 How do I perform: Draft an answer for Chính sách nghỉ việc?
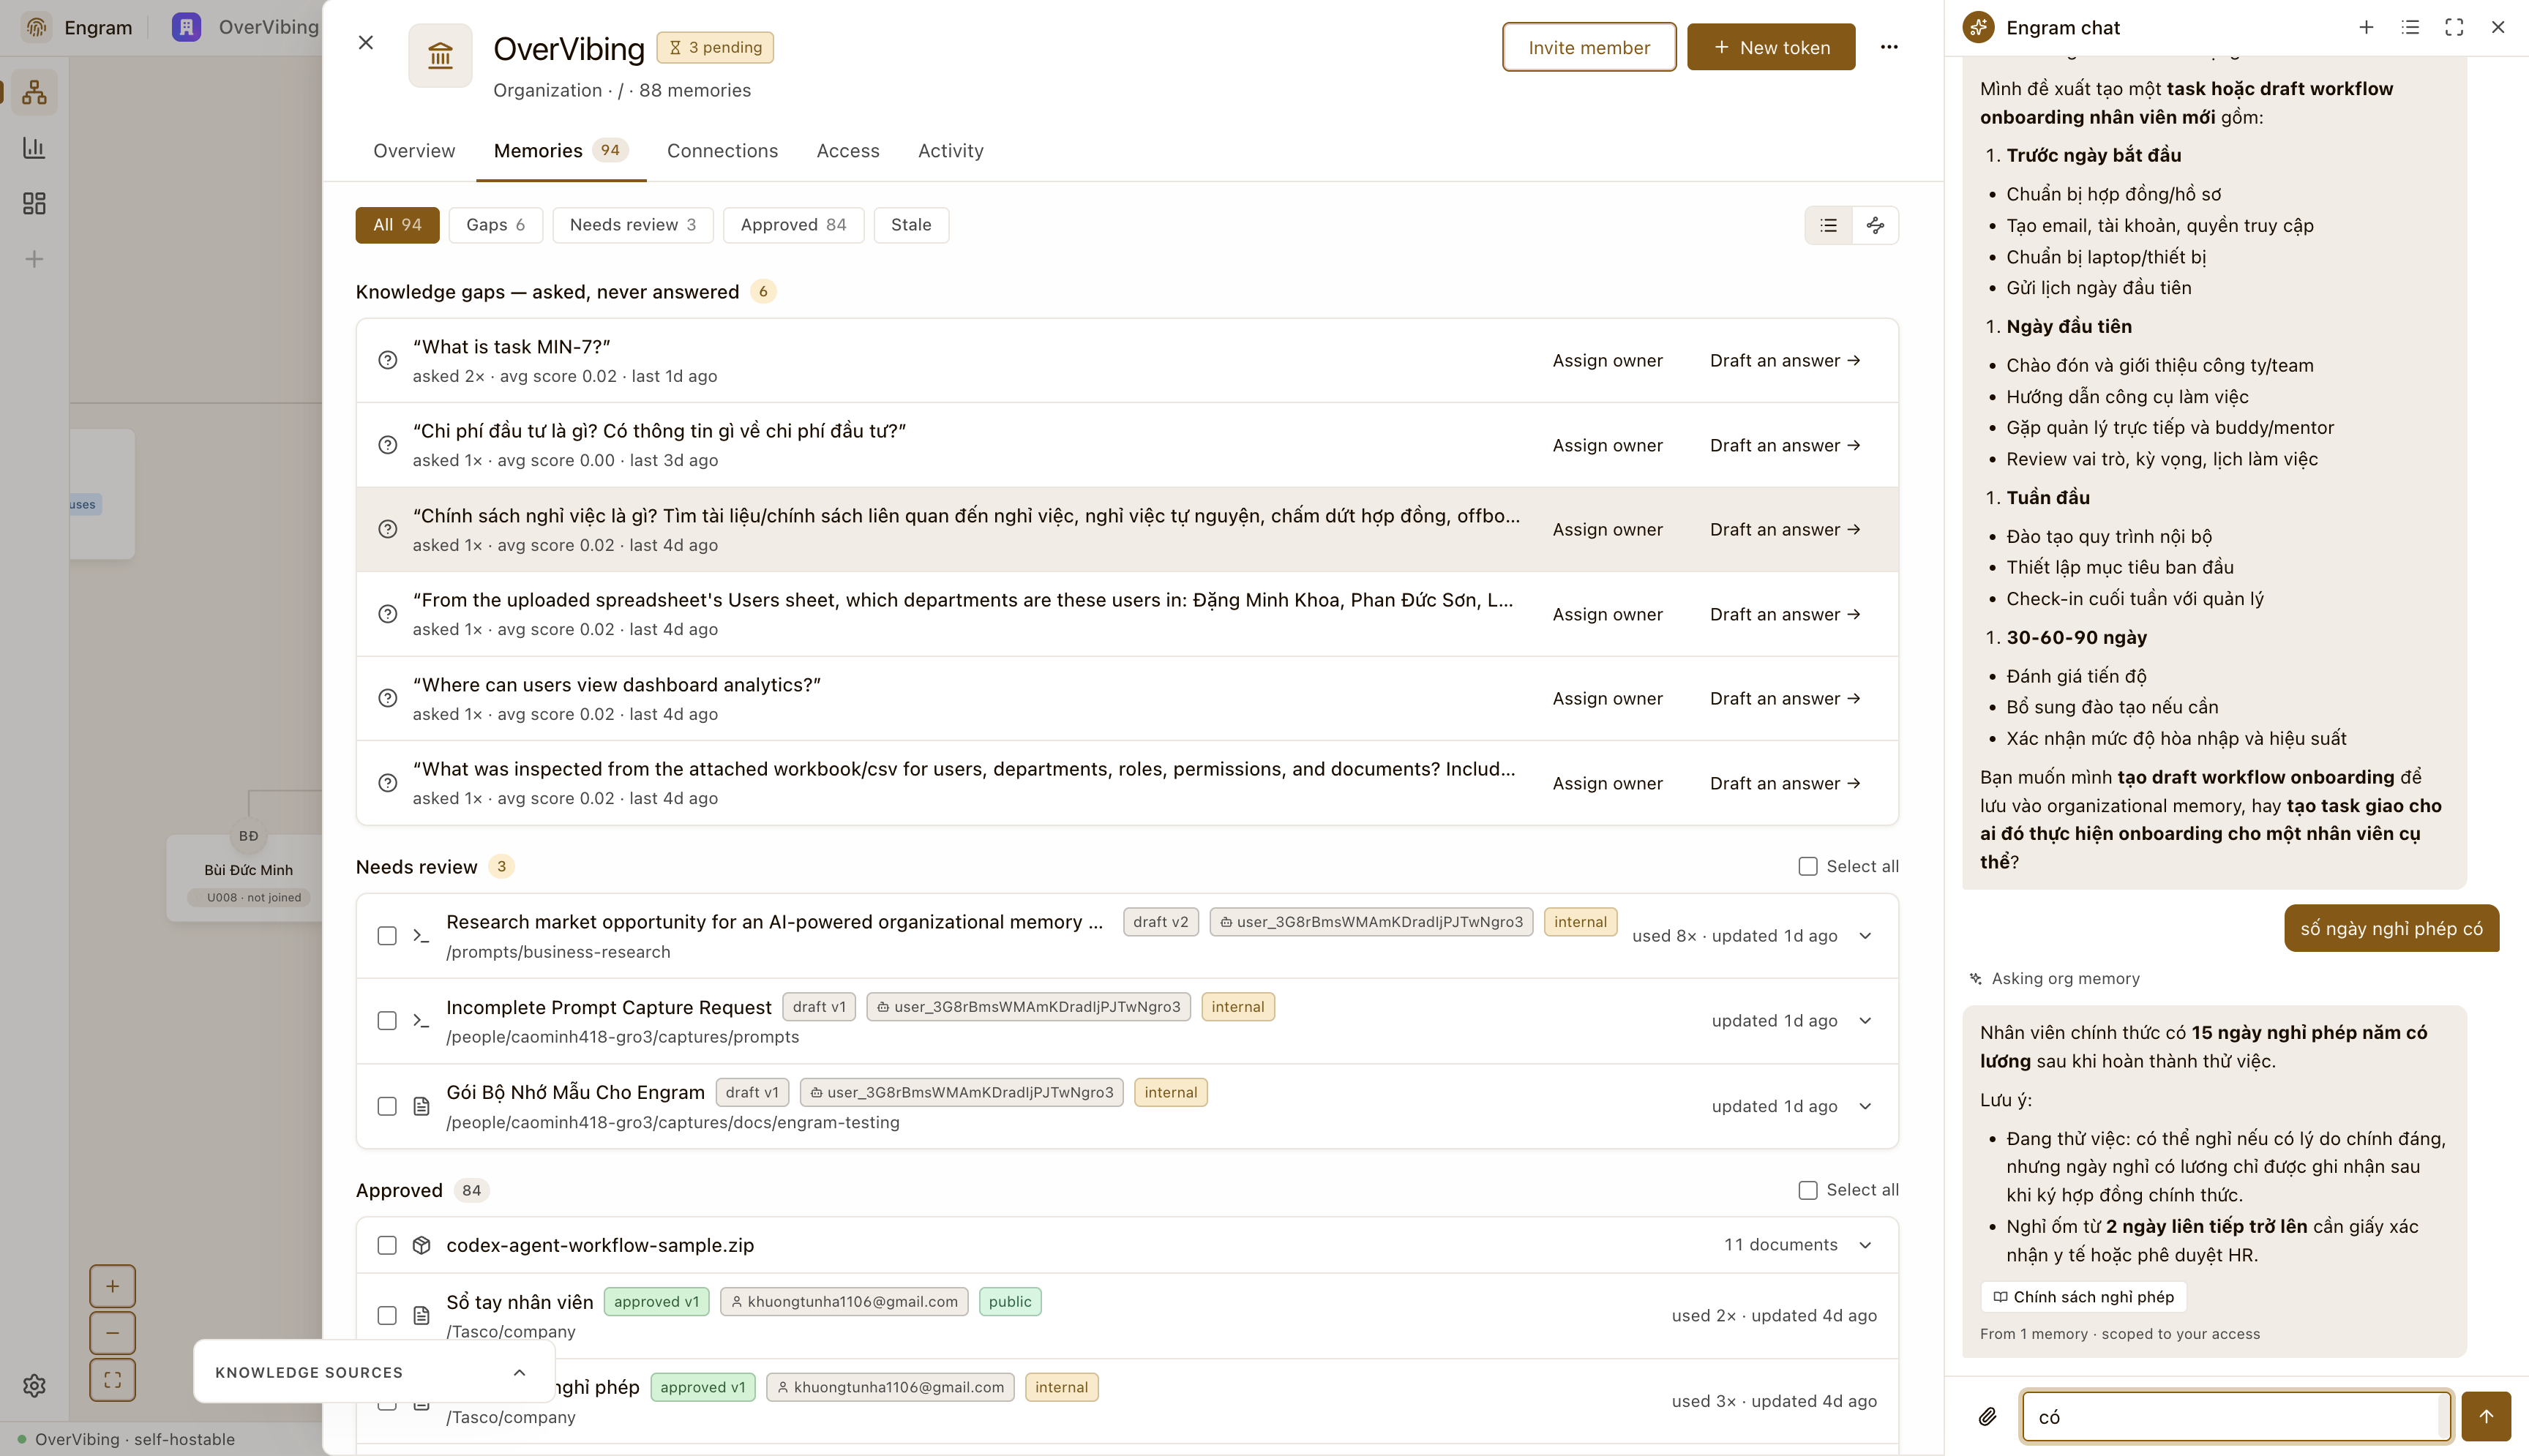click(1785, 530)
